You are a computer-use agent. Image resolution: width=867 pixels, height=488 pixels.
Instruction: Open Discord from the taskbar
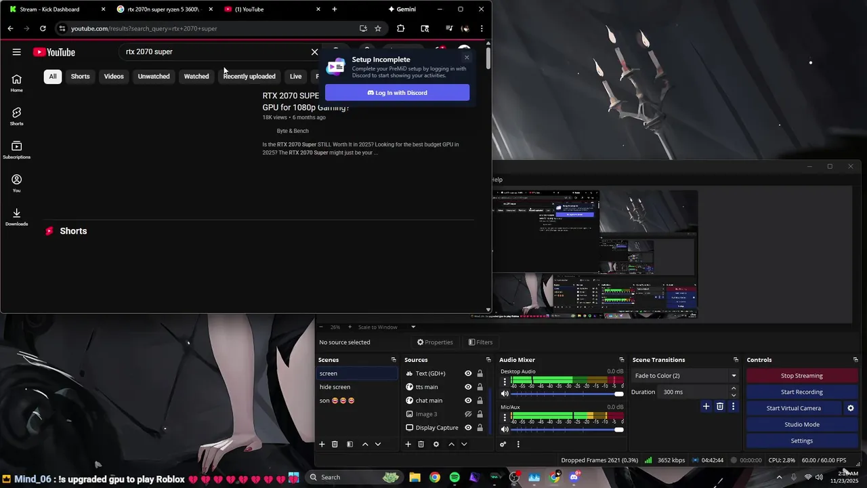(574, 477)
